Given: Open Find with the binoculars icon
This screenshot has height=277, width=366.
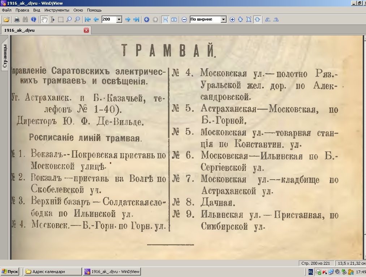Looking at the screenshot, I should (25, 19).
